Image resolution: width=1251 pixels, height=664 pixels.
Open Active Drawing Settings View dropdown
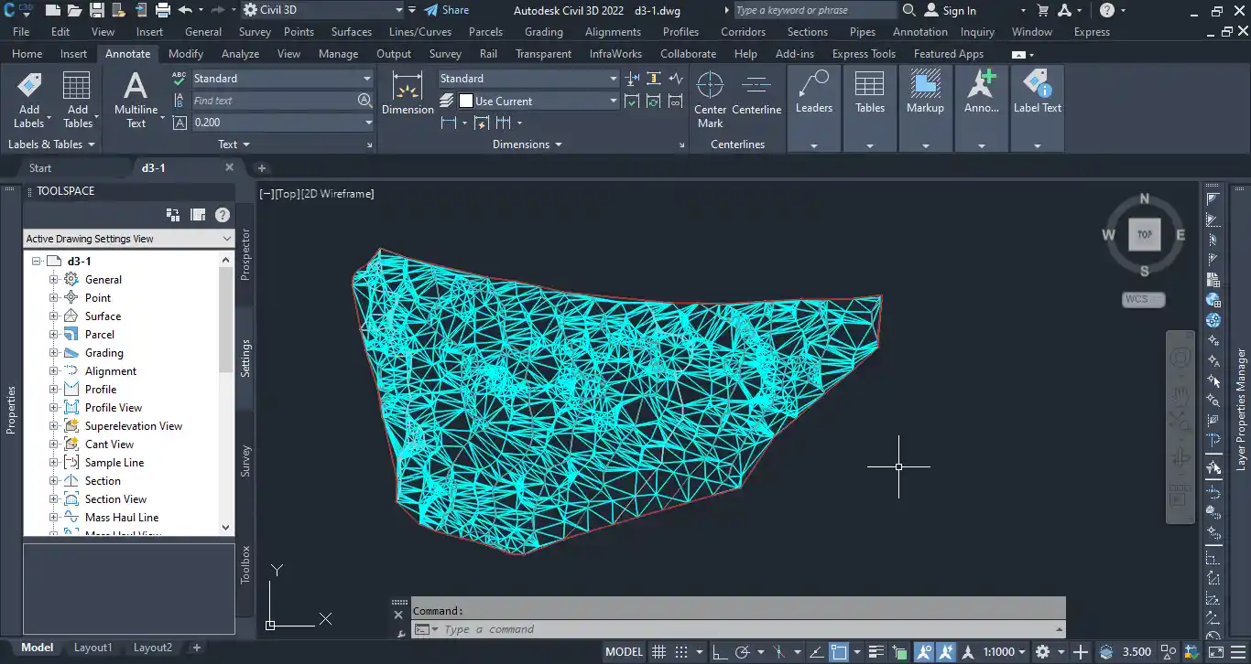click(x=227, y=239)
